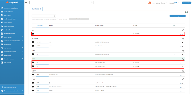Expand Conservar y recuperar mis datos menu

(23, 40)
